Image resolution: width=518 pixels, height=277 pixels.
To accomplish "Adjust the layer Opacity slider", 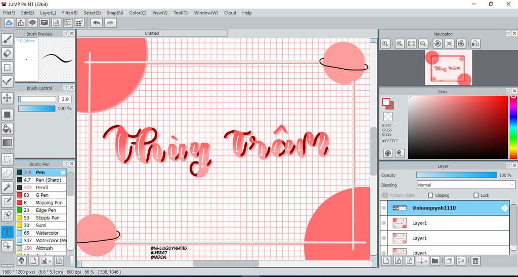I will 457,175.
